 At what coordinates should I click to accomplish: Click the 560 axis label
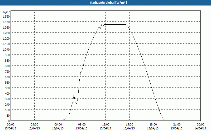(7, 83)
